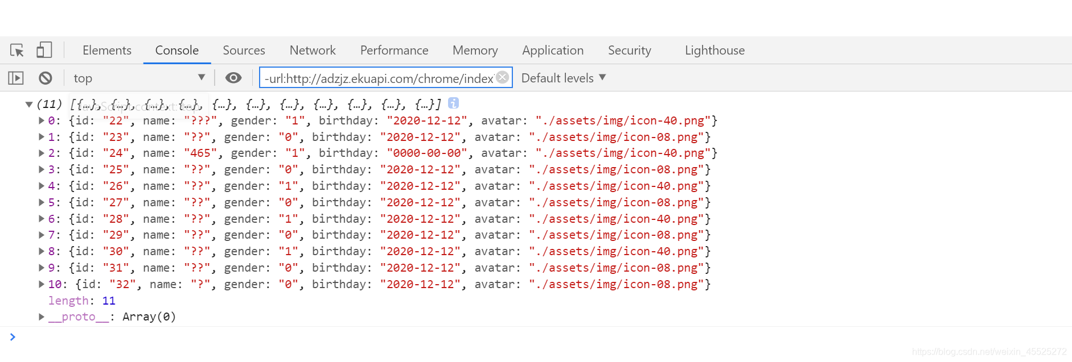Toggle the device toolbar icon

point(44,51)
